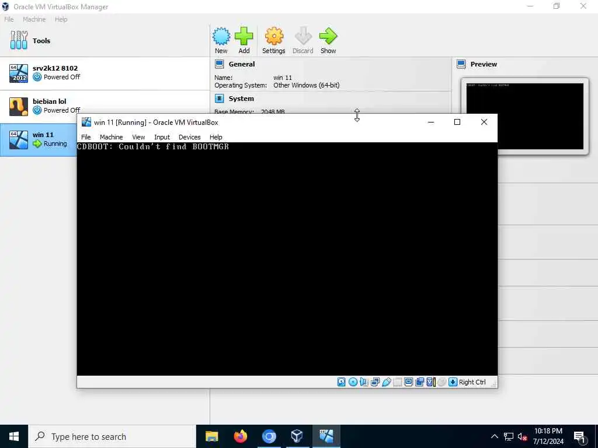This screenshot has height=448, width=598.
Task: Show hidden system tray icons
Action: tap(494, 436)
